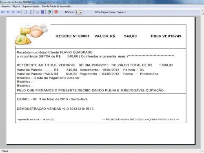This screenshot has width=204, height=153.
Task: Open the Arquivo menu
Action: [x=6, y=7]
